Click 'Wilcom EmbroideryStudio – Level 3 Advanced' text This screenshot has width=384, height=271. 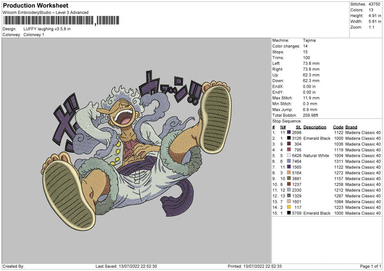click(45, 13)
